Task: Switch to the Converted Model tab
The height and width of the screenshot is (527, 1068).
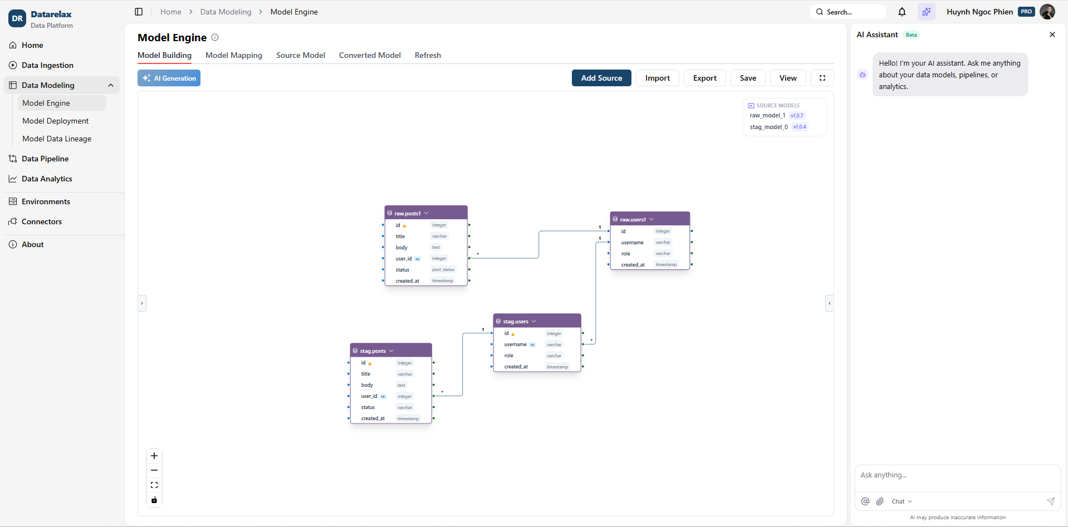Action: coord(369,55)
